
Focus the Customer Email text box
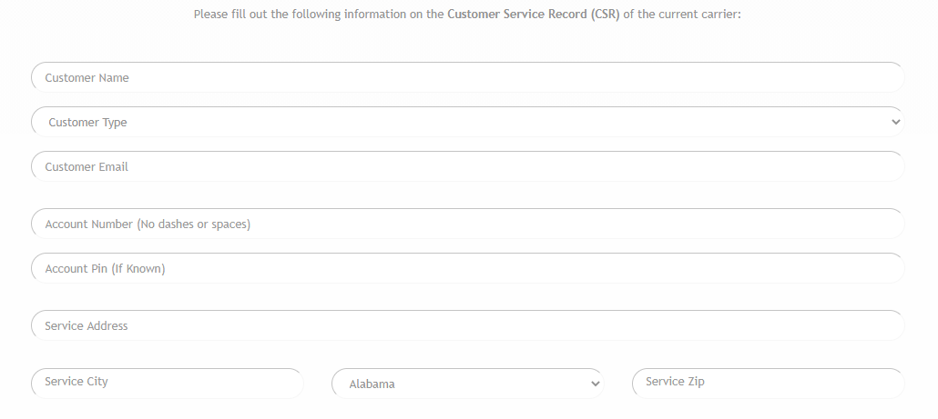(x=467, y=167)
